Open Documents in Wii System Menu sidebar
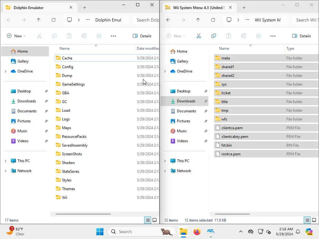The image size is (319, 239). click(x=186, y=111)
